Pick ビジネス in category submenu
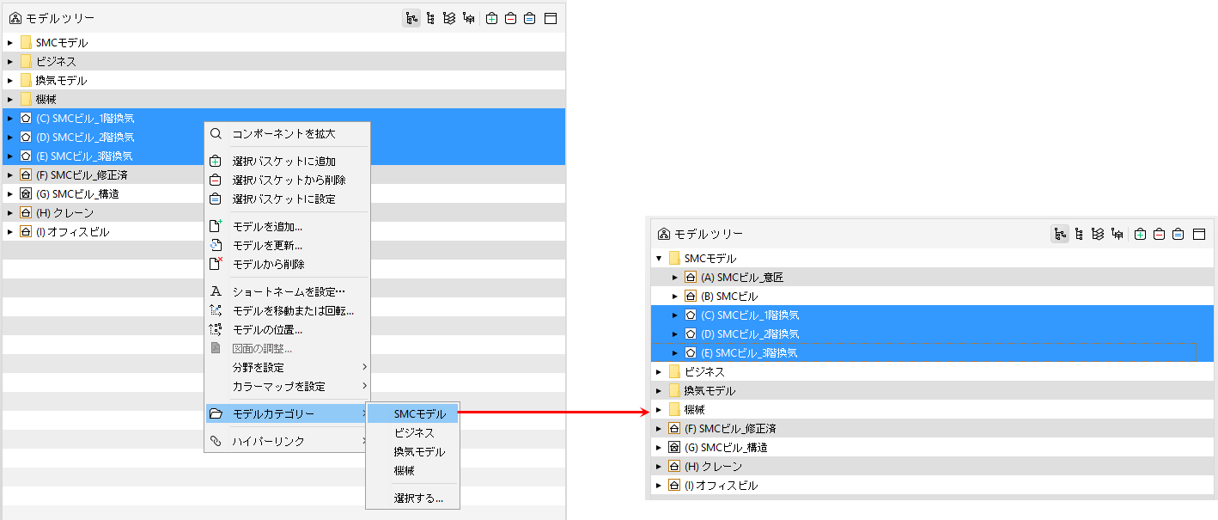This screenshot has height=520, width=1218. 412,432
